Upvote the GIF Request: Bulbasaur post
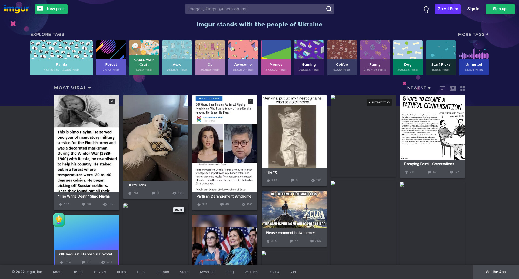Viewport: 519px width, 279px height. 61,263
